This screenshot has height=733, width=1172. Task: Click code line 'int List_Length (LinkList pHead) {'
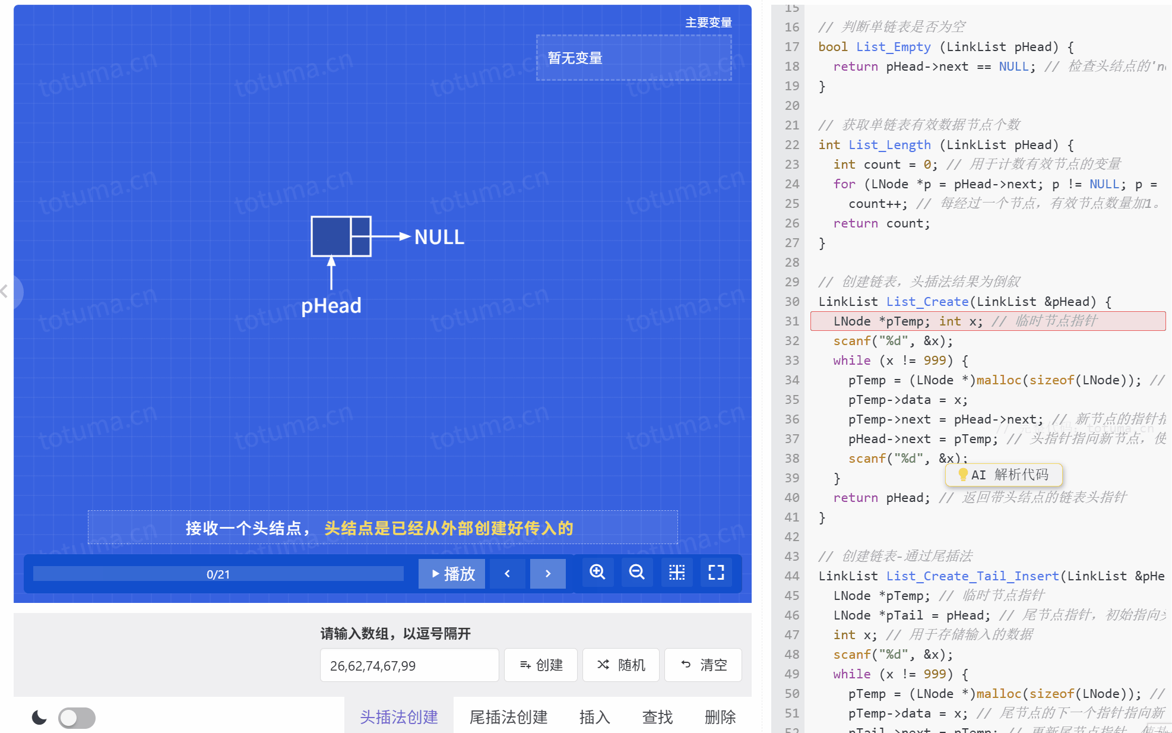[x=946, y=145]
